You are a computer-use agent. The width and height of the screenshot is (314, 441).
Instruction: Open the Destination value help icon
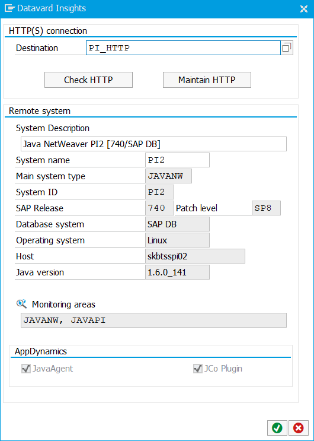pos(287,48)
